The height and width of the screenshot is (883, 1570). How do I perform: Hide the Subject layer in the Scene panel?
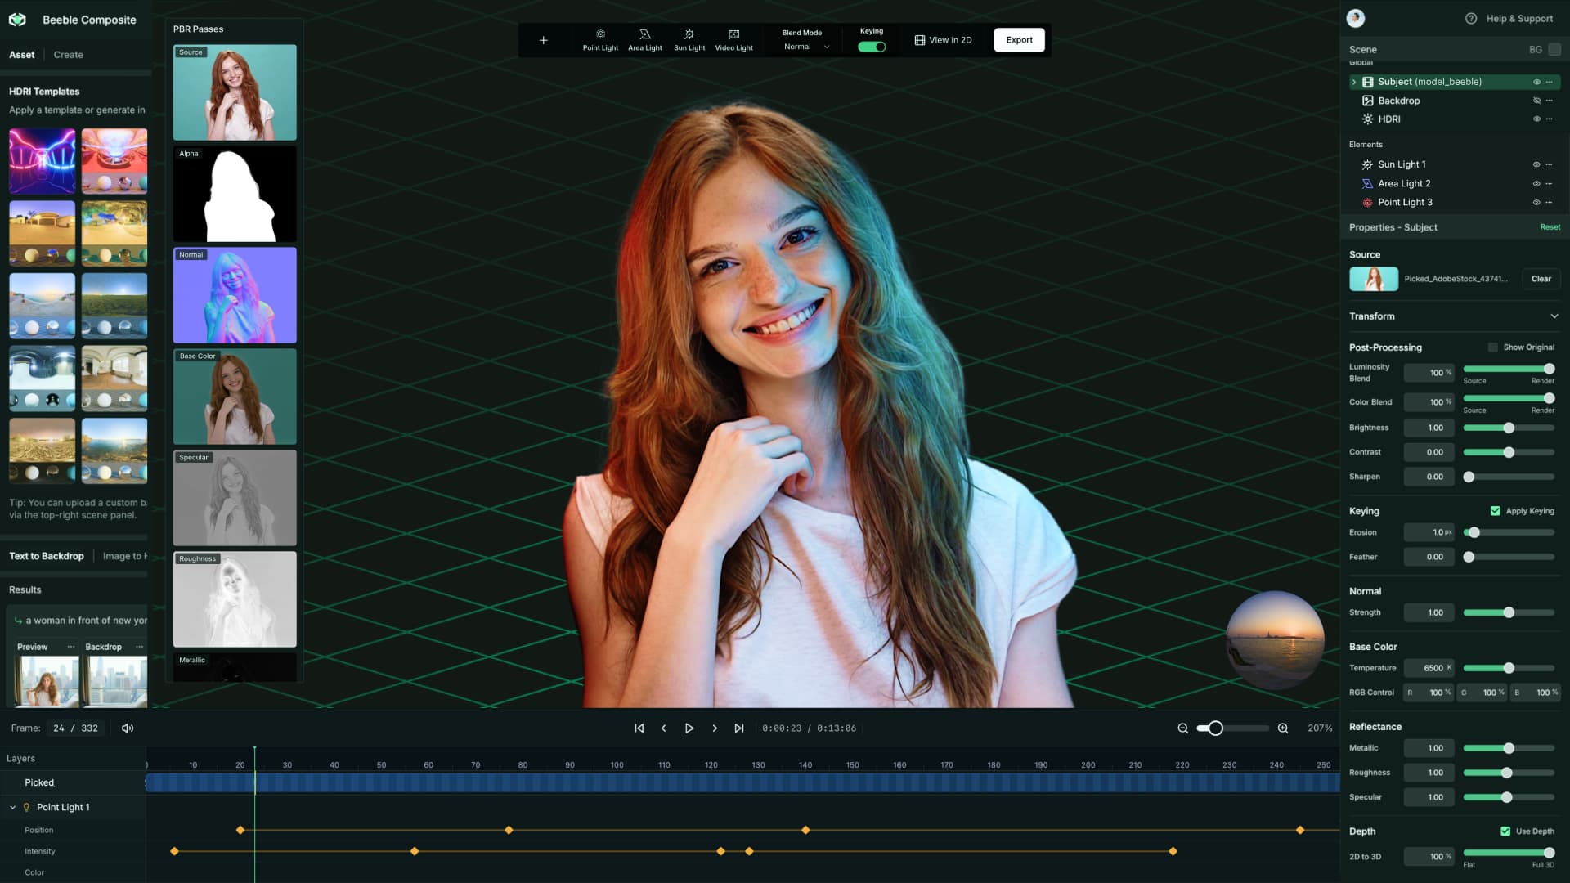pos(1535,82)
